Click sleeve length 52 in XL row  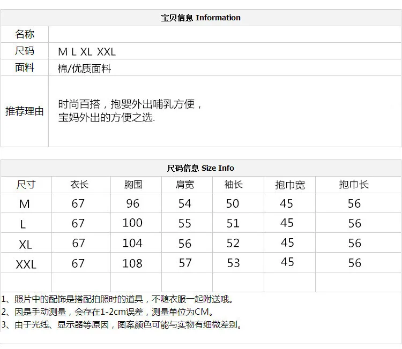point(233,243)
